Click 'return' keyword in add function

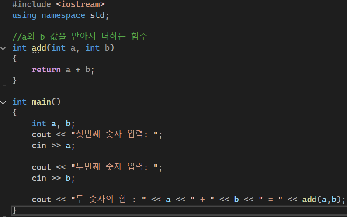click(x=46, y=70)
